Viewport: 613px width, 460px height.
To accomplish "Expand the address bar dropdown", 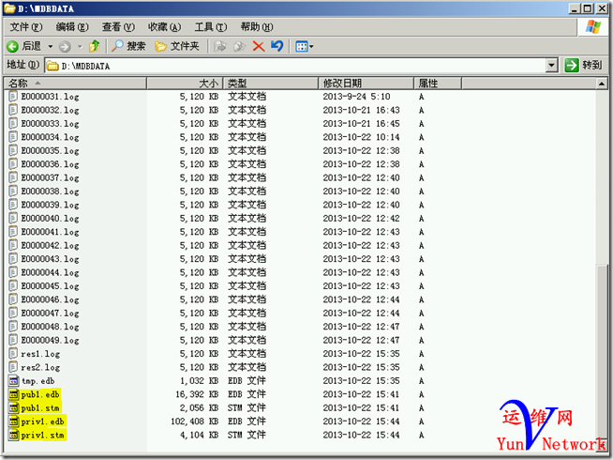I will (x=551, y=66).
